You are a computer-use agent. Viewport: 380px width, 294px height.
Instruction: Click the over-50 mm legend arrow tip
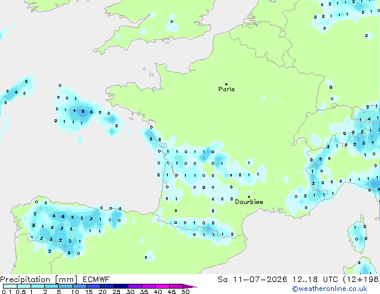tap(190, 286)
